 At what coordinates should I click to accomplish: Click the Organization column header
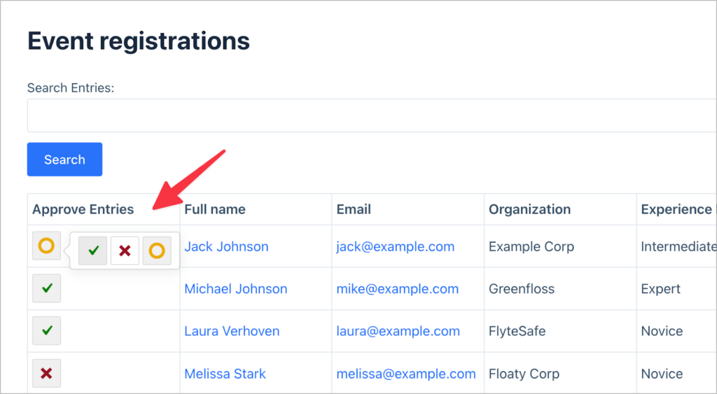click(529, 209)
